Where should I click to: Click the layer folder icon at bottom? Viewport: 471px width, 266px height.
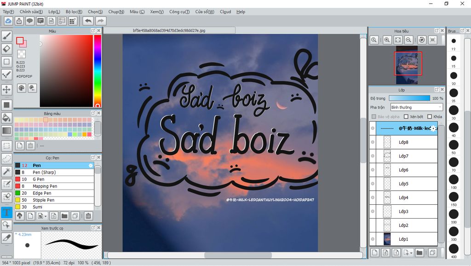419,253
